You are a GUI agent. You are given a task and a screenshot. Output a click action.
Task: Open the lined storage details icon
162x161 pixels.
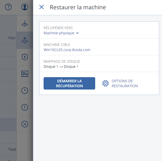(25, 74)
